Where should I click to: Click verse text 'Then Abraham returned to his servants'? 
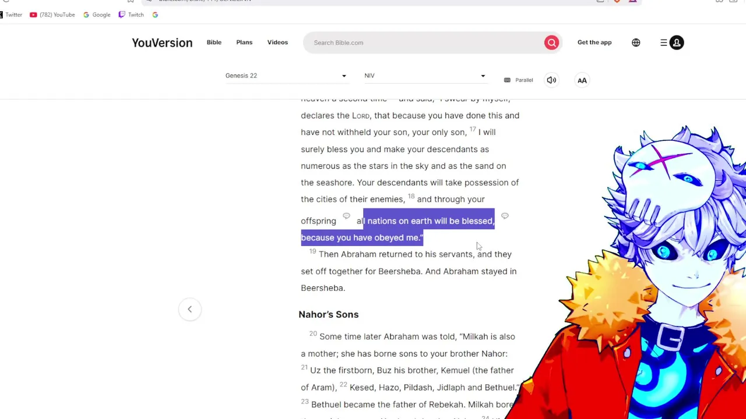[x=396, y=254]
